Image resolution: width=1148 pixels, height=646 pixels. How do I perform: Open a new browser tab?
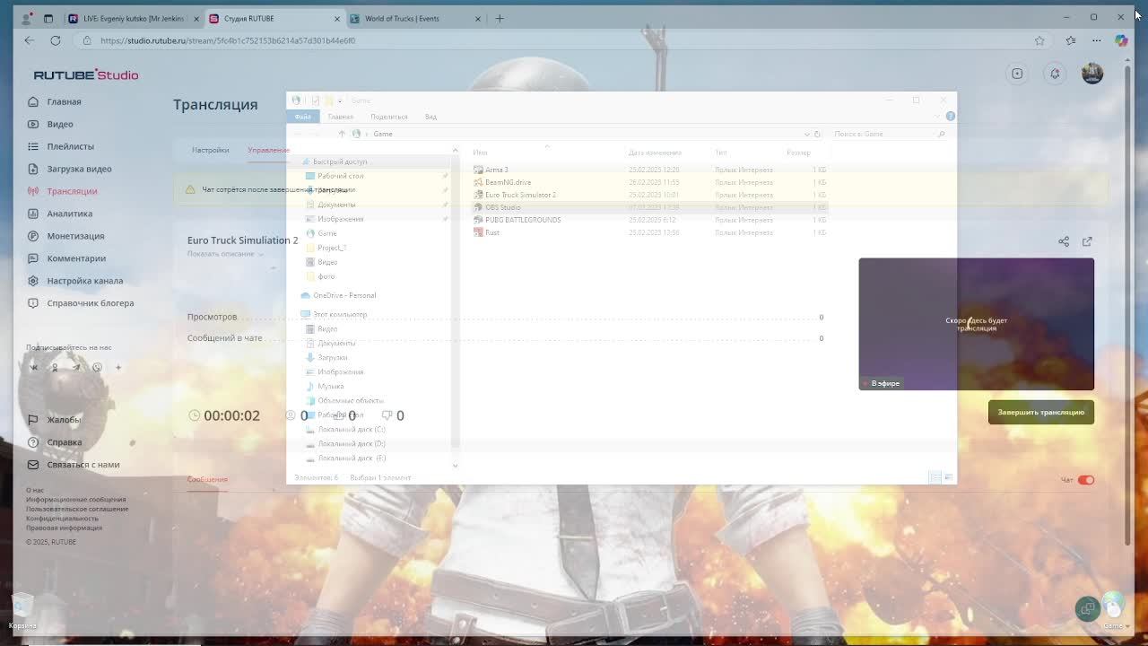[x=500, y=18]
